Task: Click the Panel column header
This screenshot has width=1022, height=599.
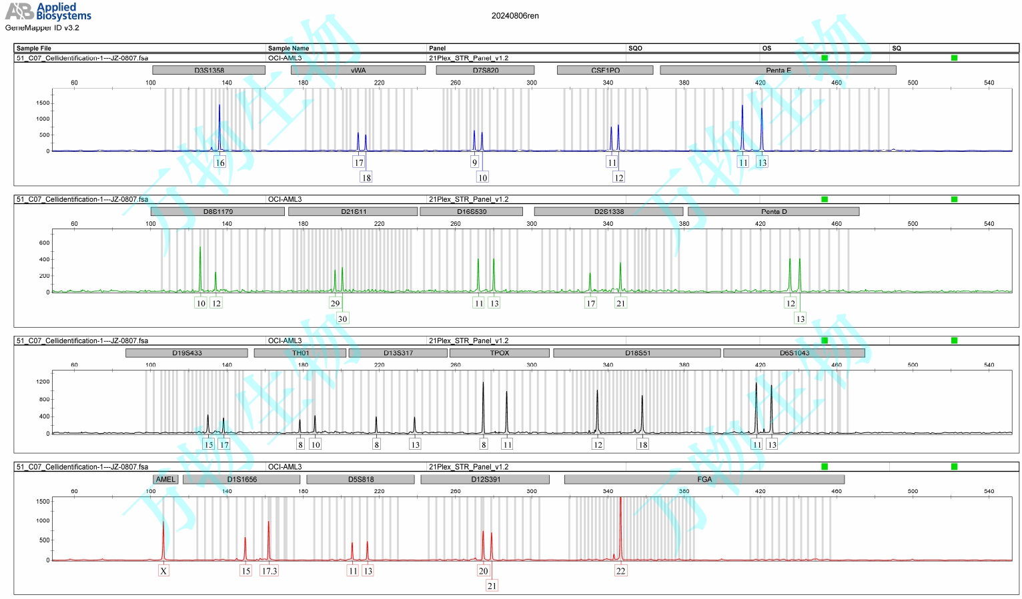Action: 437,48
